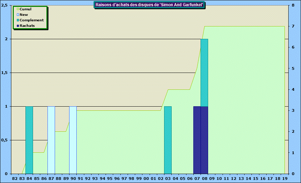Image resolution: width=301 pixels, height=183 pixels.
Task: Click the left axis value 1,5
Action: tap(6, 73)
